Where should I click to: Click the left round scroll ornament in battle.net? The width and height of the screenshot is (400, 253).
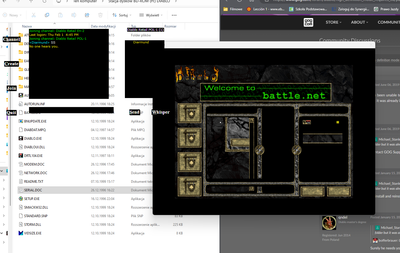[x=260, y=150]
